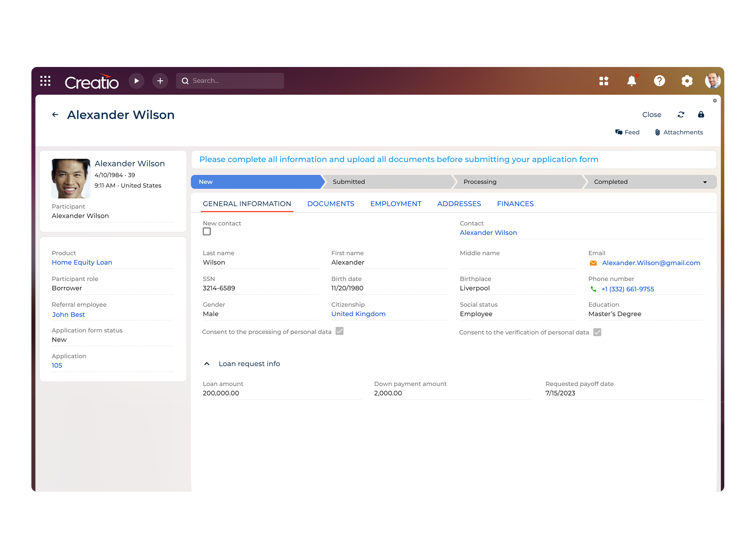Check the New contact checkbox
The width and height of the screenshot is (755, 558).
[207, 232]
